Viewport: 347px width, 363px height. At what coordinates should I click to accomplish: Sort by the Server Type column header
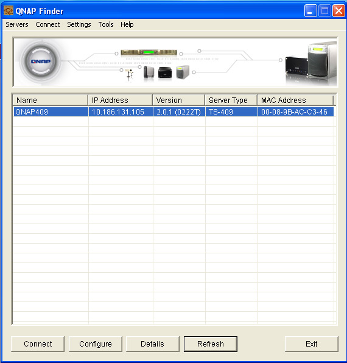(x=231, y=100)
